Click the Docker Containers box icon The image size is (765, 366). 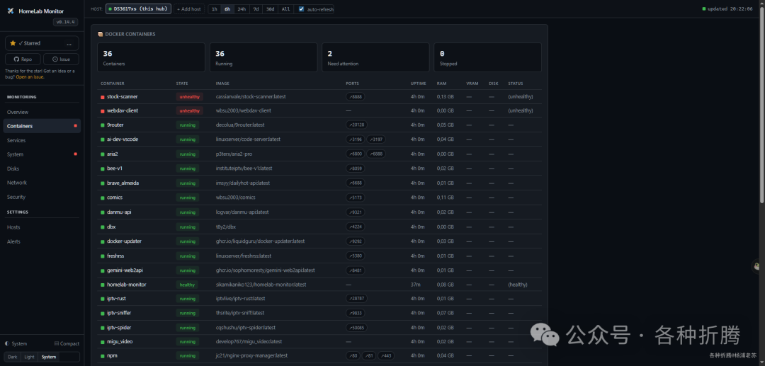[101, 34]
